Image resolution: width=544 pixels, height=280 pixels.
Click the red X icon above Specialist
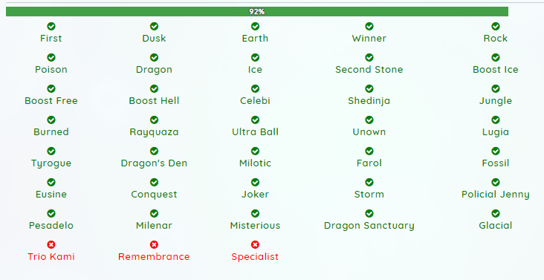tap(255, 244)
